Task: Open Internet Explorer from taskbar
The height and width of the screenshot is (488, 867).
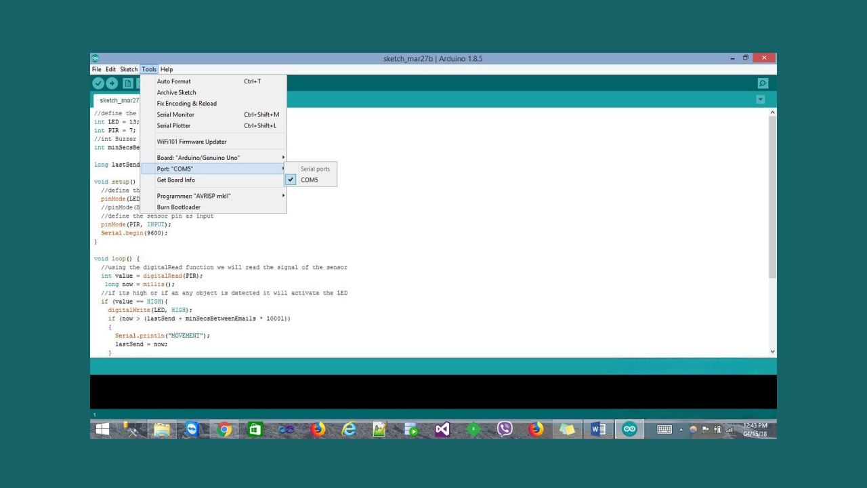Action: tap(349, 429)
